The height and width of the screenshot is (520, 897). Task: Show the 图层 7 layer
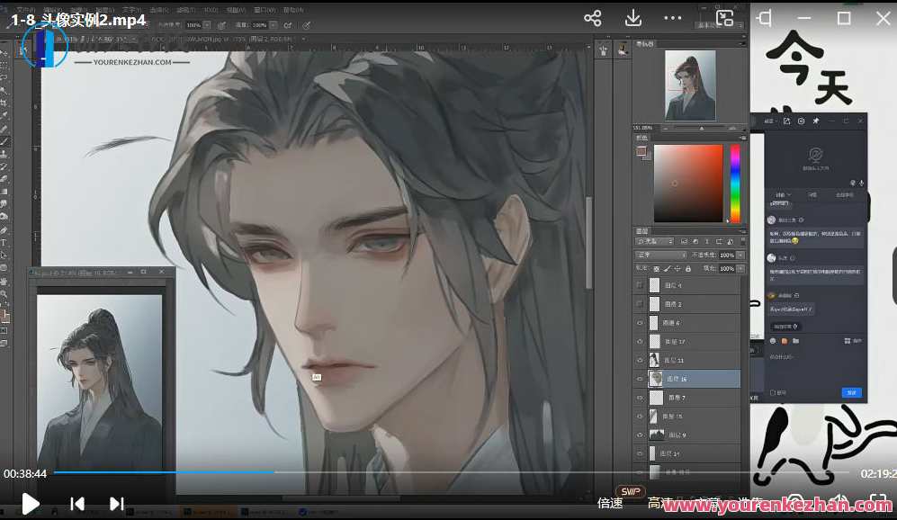[638, 397]
